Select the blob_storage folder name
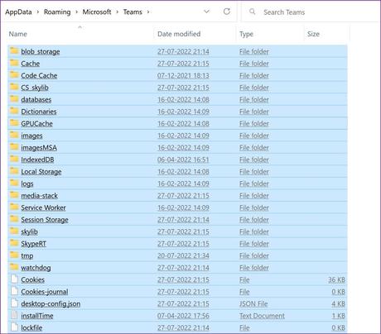 pos(41,51)
